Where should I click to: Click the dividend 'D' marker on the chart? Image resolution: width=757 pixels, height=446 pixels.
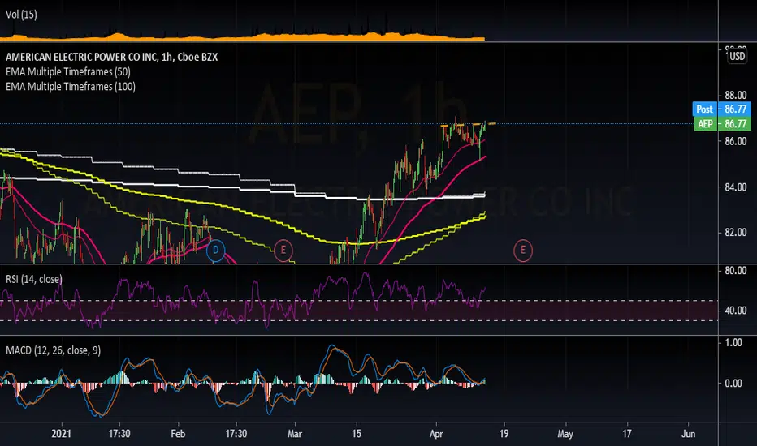tap(216, 251)
